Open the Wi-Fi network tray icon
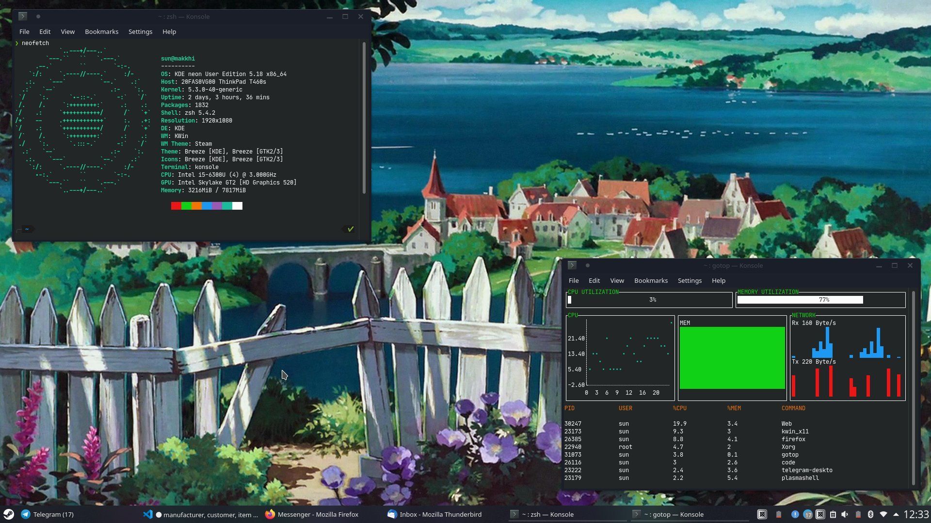This screenshot has width=931, height=523. click(883, 514)
